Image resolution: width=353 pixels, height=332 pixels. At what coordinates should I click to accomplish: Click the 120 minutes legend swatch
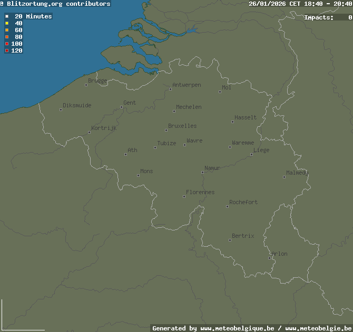point(7,51)
